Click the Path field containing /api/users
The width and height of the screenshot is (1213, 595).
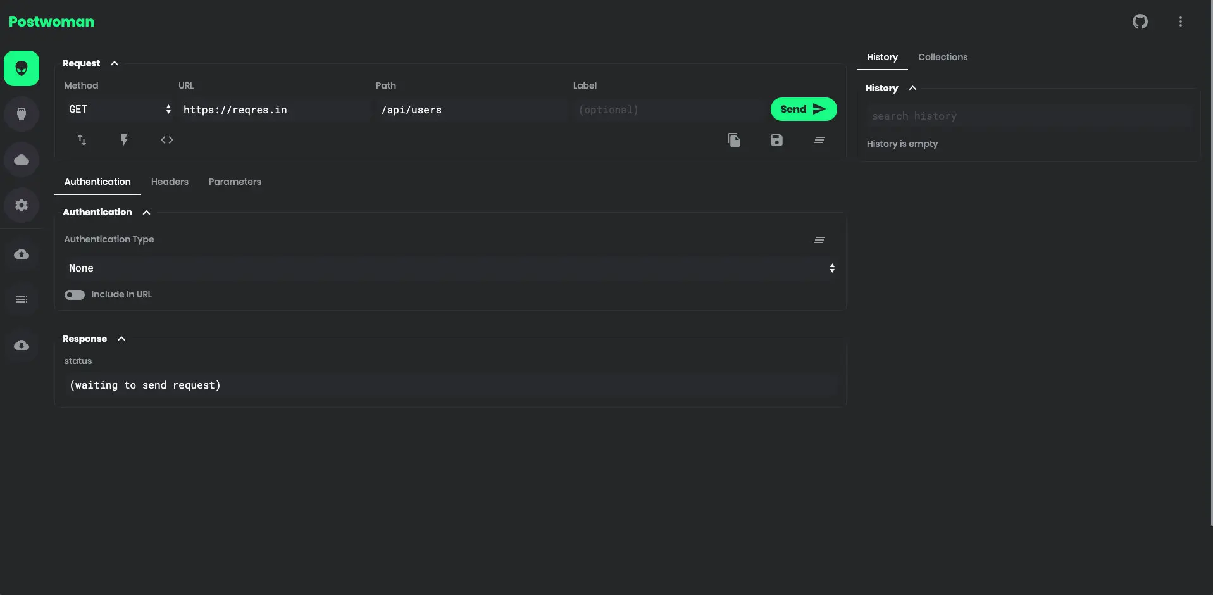[x=472, y=110]
